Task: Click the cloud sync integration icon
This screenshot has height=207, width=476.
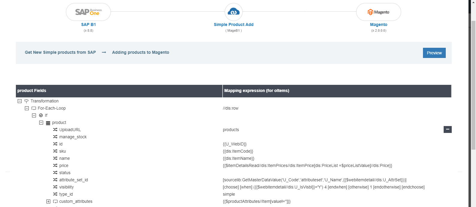Action: coord(234,12)
